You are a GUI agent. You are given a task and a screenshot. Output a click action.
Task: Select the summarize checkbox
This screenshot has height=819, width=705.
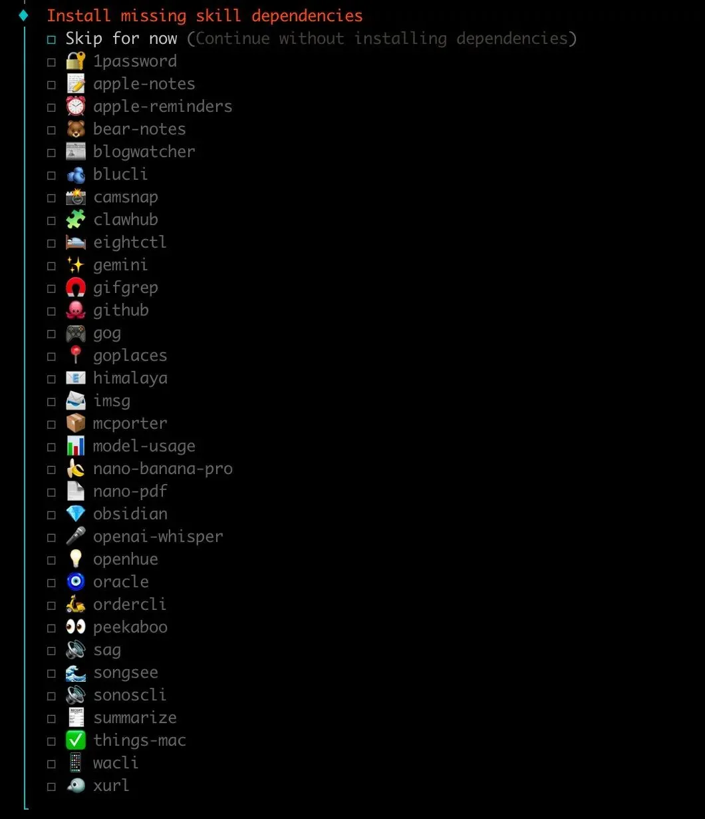coord(51,718)
